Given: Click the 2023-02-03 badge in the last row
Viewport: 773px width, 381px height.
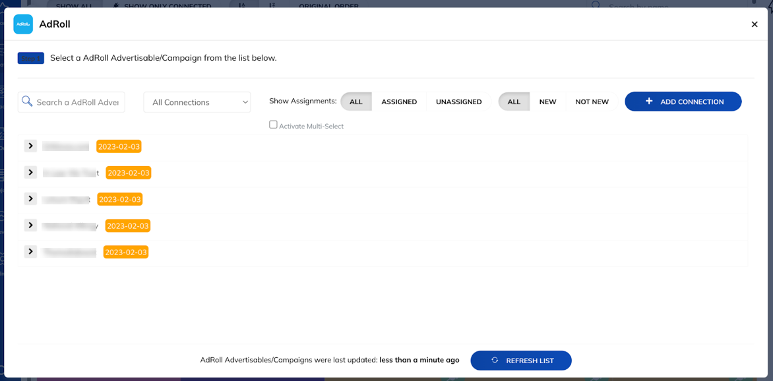Looking at the screenshot, I should (x=126, y=252).
